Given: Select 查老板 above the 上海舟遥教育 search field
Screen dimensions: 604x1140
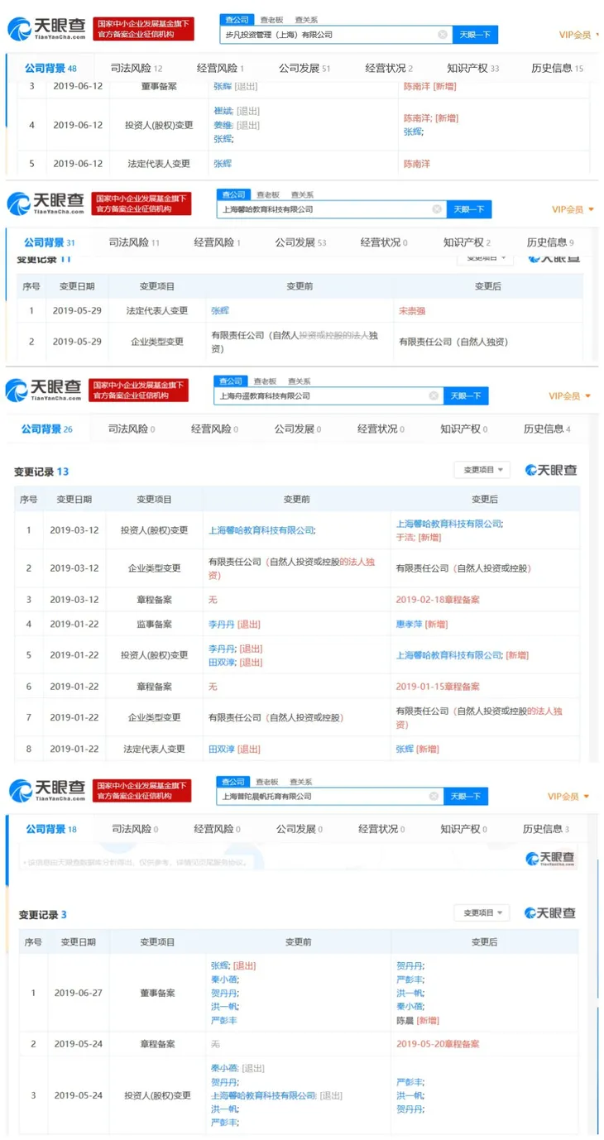Looking at the screenshot, I should [x=265, y=381].
